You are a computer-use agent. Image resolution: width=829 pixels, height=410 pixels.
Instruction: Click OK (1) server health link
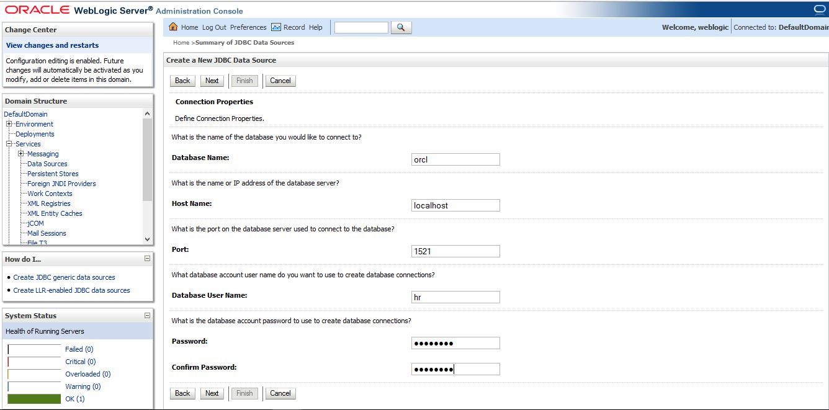pos(75,399)
